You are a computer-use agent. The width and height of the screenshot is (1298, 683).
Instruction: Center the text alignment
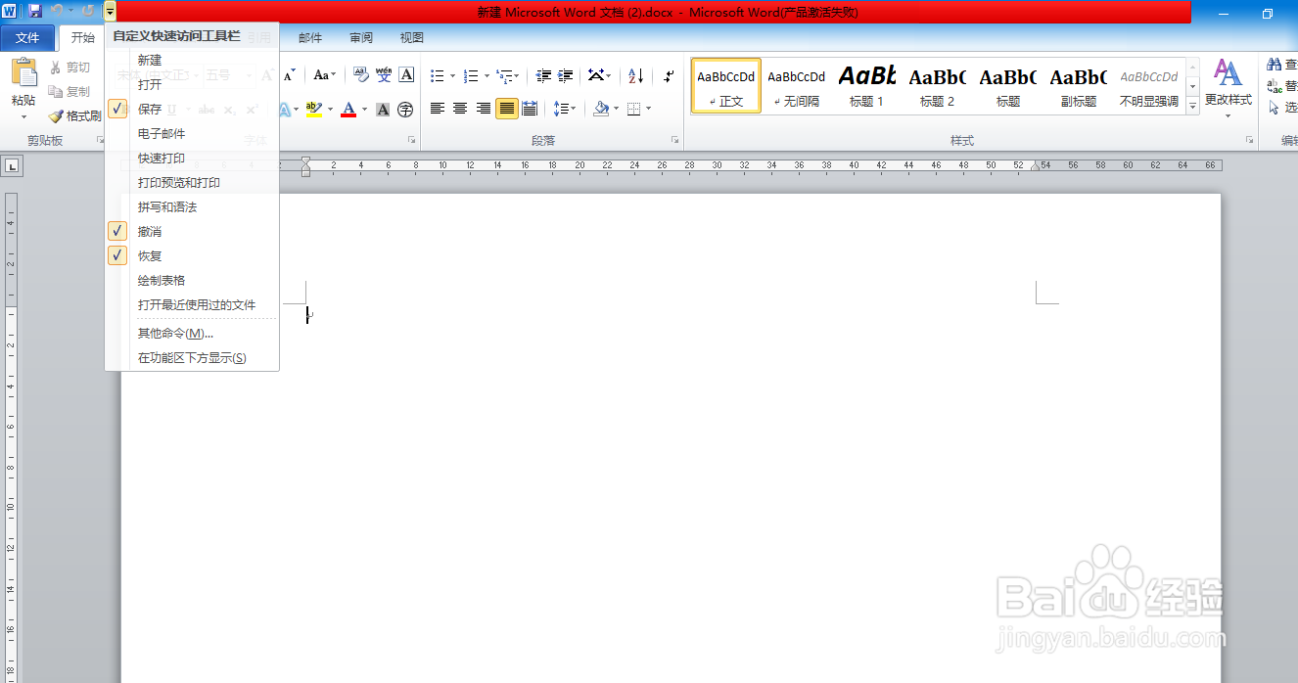click(x=460, y=109)
